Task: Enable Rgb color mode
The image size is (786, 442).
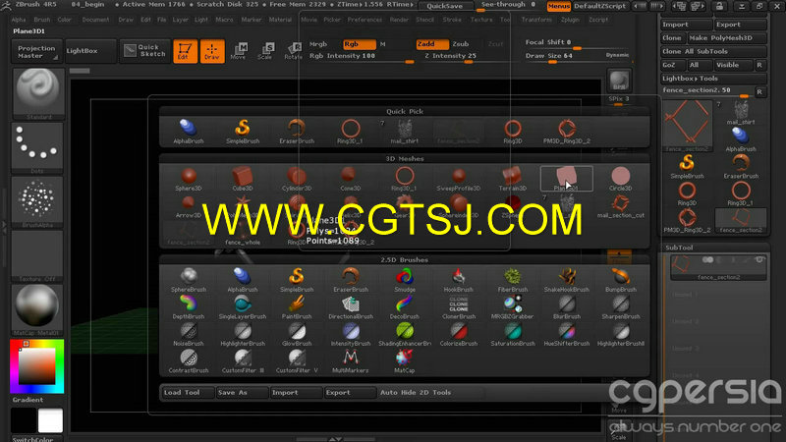Action: [360, 44]
